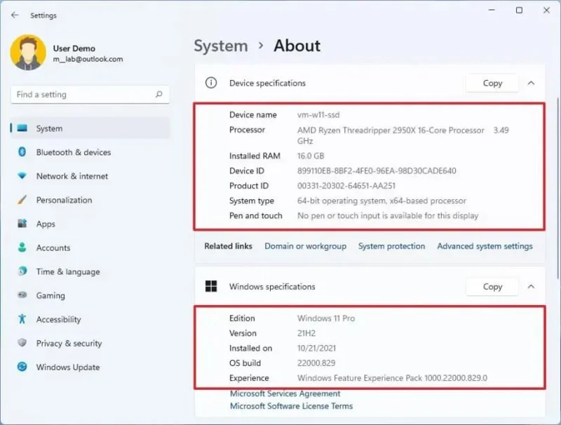Open Apps label in sidebar

pyautogui.click(x=46, y=224)
